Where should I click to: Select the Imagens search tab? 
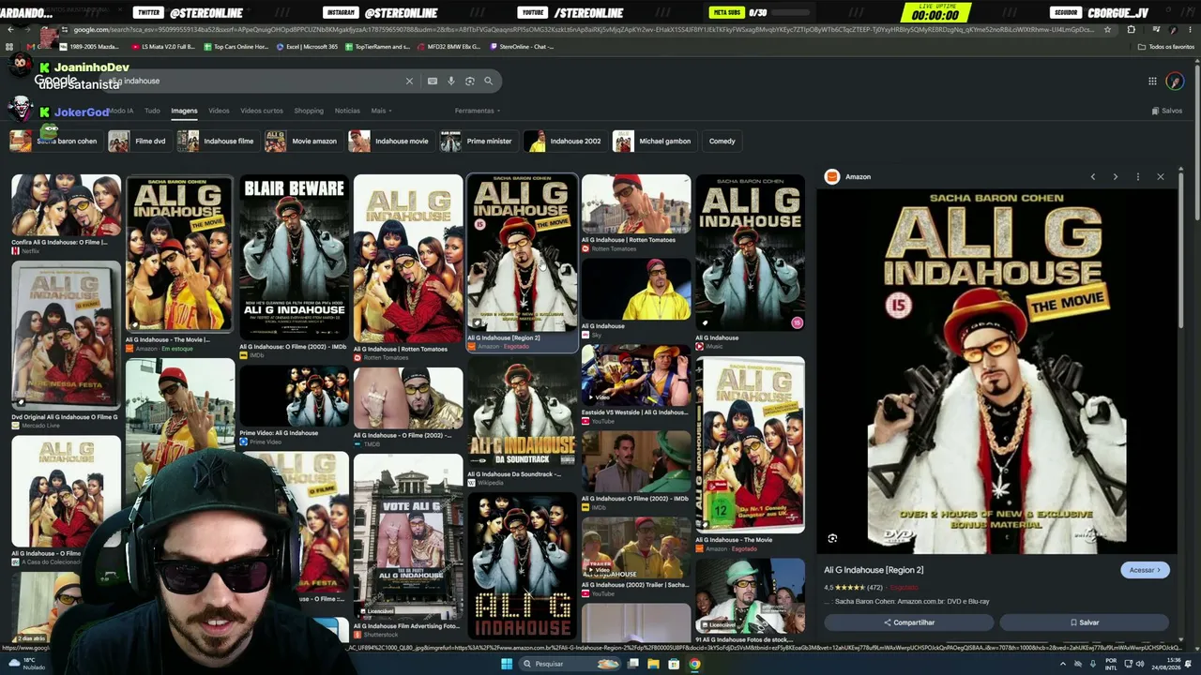[x=184, y=111]
